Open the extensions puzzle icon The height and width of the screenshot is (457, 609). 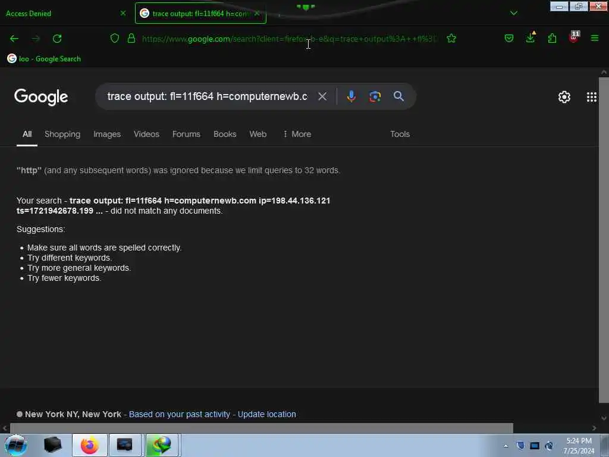552,38
